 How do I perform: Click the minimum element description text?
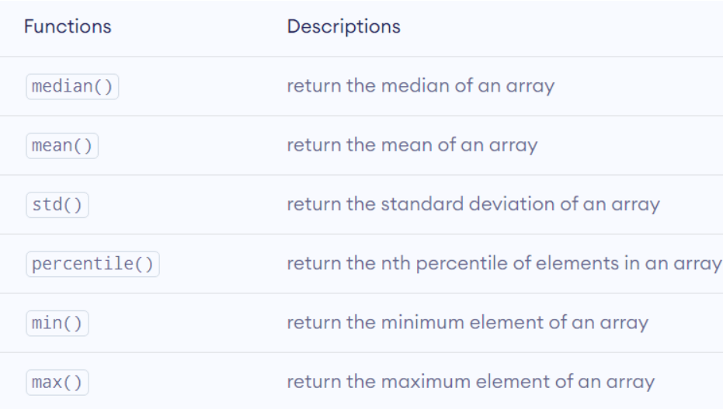(468, 323)
